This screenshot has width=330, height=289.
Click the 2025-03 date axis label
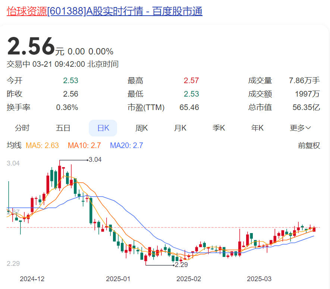tap(259, 279)
